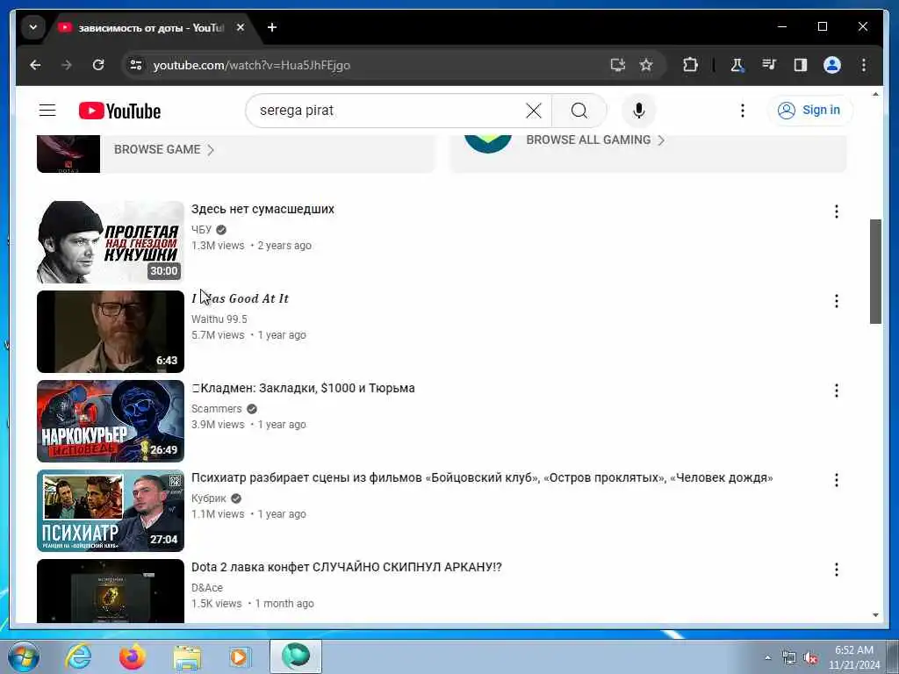Launch Firefox from the taskbar
899x674 pixels.
(133, 656)
